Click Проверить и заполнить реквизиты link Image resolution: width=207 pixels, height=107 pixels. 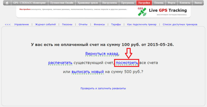pyautogui.click(x=103, y=88)
